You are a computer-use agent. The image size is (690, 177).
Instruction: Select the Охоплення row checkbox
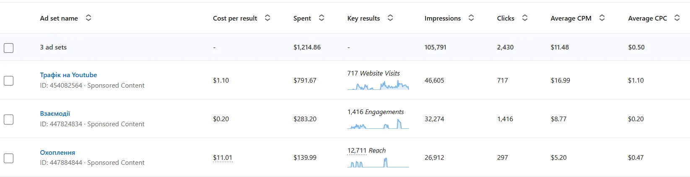click(9, 158)
